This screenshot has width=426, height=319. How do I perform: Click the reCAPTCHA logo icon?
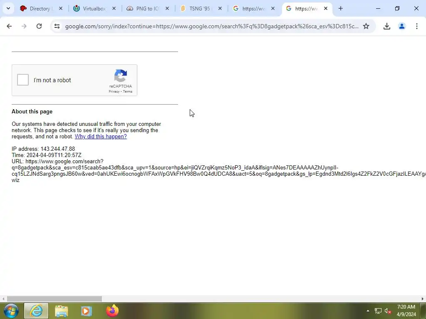pos(121,76)
